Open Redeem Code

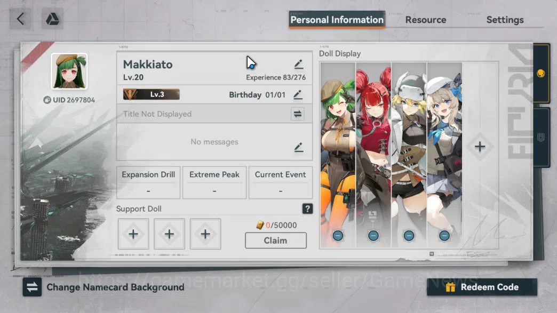pos(482,287)
